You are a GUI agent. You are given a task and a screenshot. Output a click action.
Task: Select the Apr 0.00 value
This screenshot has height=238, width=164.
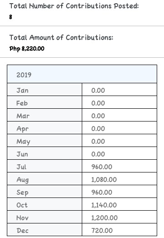[98, 129]
